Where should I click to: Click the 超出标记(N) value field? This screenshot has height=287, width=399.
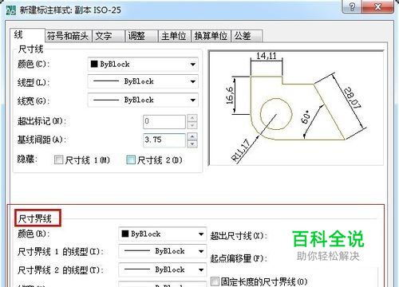point(164,121)
